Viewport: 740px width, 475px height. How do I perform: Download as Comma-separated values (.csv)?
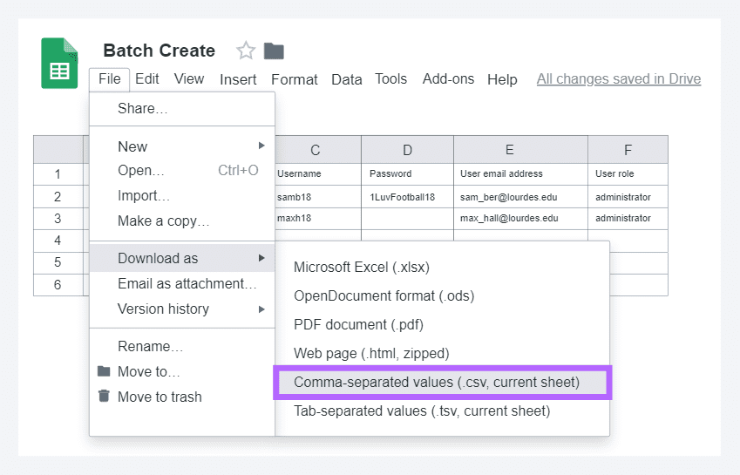click(442, 382)
